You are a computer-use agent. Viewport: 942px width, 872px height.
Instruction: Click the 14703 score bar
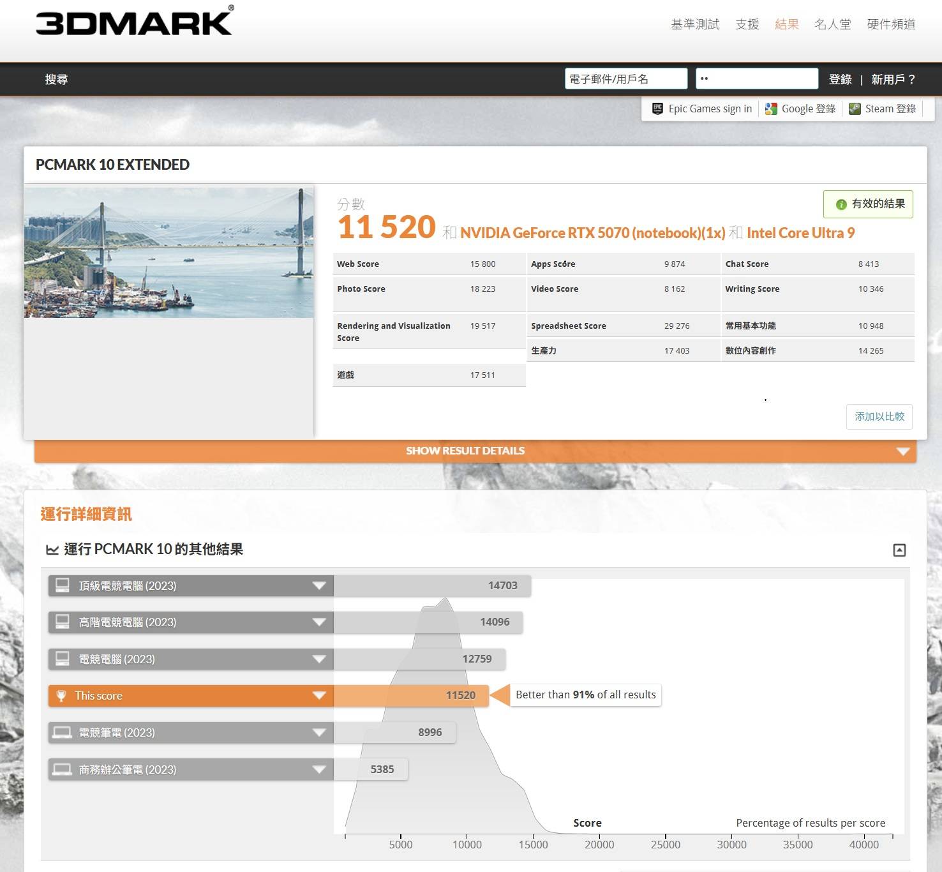point(432,585)
